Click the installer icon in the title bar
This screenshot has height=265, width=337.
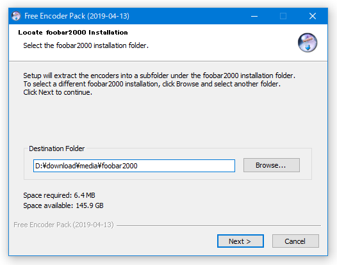(16, 16)
